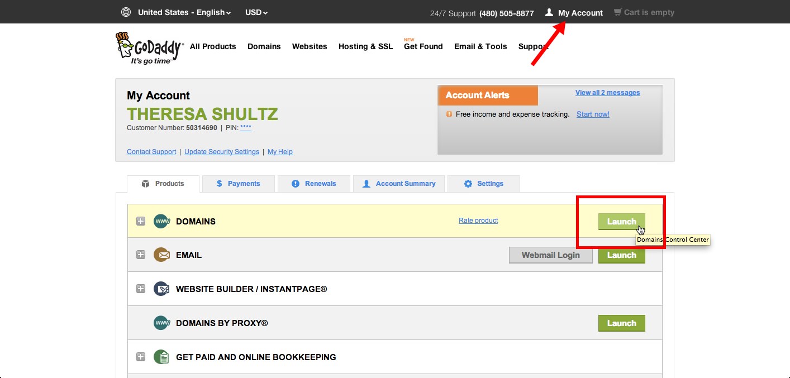Click the exclamation icon on the Renewals tab
790x378 pixels.
(x=296, y=184)
